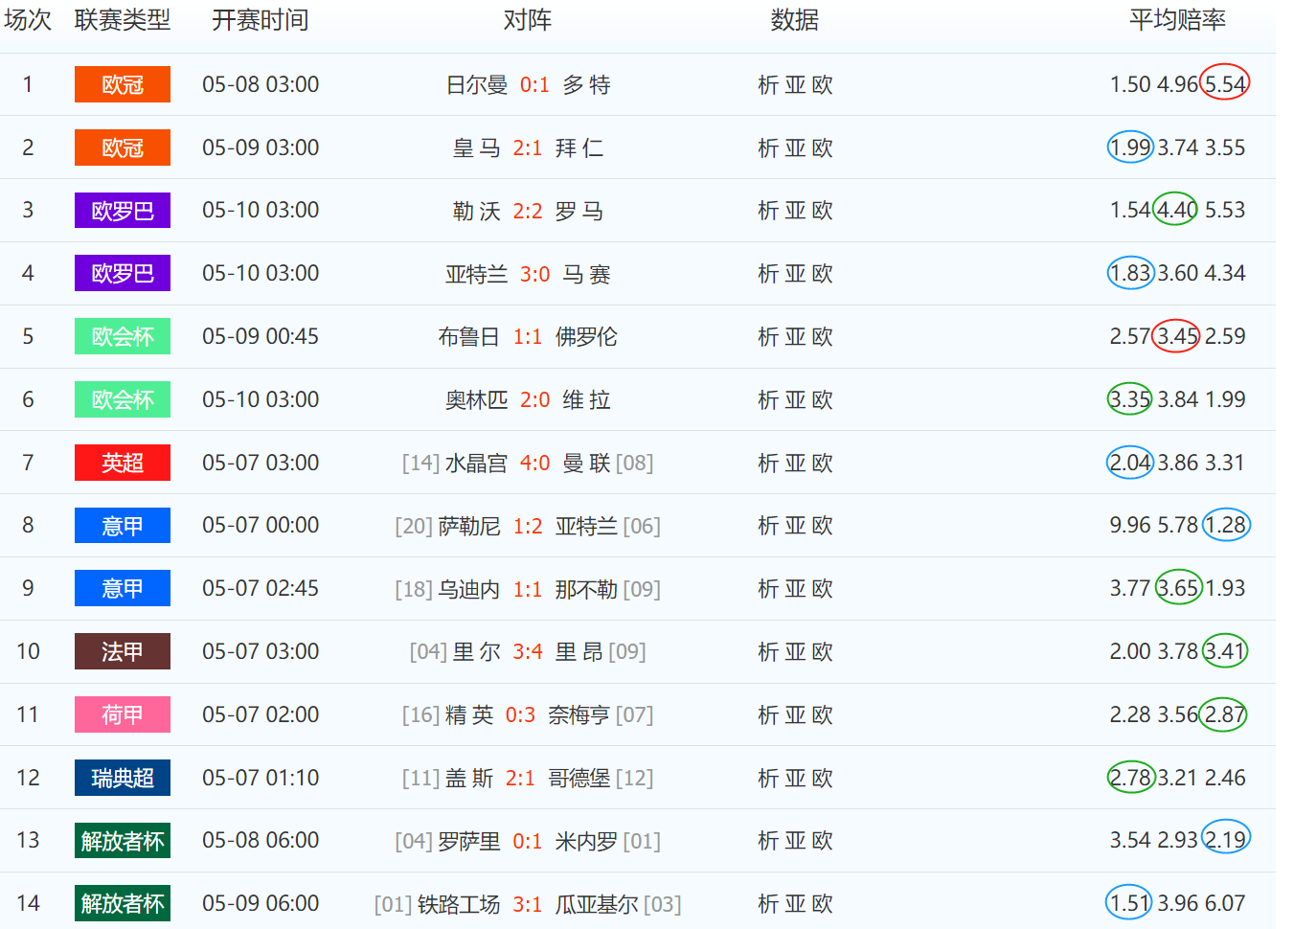Click the kickoff time 05-07 01:10
Image resolution: width=1294 pixels, height=929 pixels.
[261, 778]
